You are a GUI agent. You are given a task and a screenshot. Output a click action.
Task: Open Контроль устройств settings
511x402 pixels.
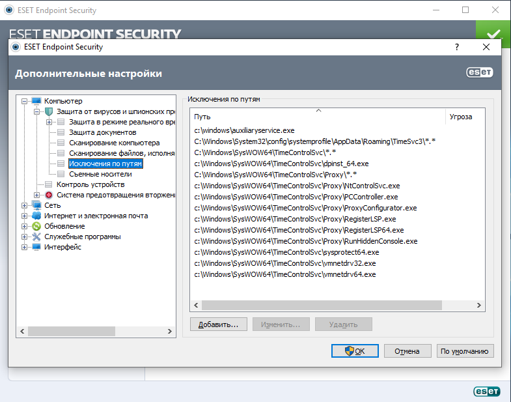[90, 184]
